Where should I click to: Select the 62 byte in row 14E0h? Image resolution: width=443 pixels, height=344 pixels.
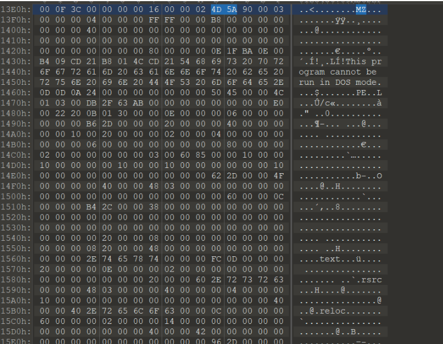(x=216, y=176)
